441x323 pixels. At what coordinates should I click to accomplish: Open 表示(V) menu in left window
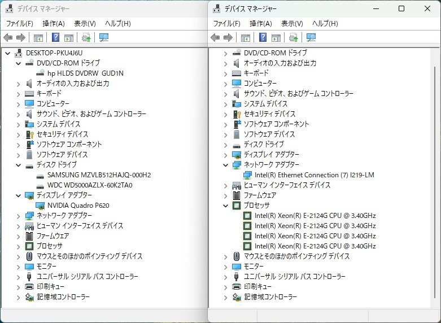tap(85, 24)
